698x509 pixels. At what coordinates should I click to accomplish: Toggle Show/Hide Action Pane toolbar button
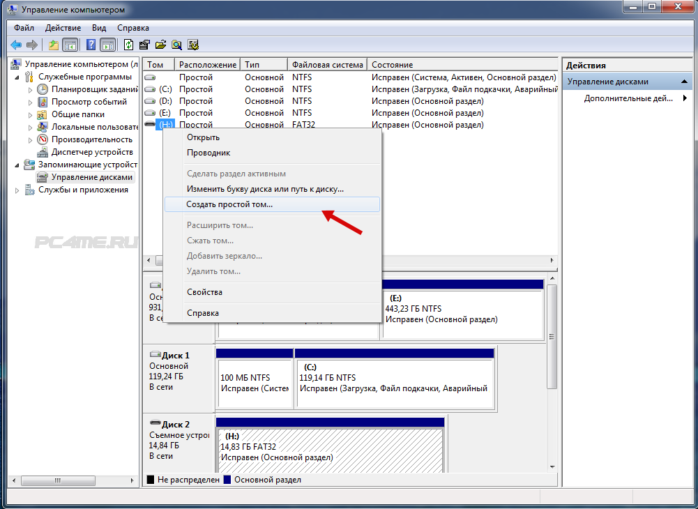[107, 45]
